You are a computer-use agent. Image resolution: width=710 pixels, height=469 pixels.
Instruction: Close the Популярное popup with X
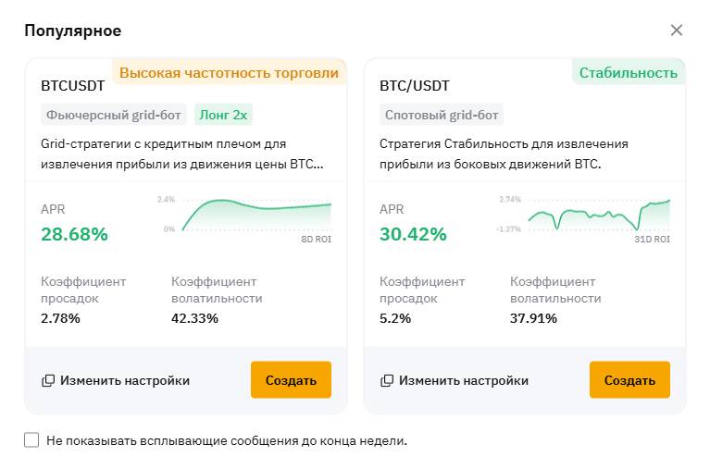click(x=677, y=31)
